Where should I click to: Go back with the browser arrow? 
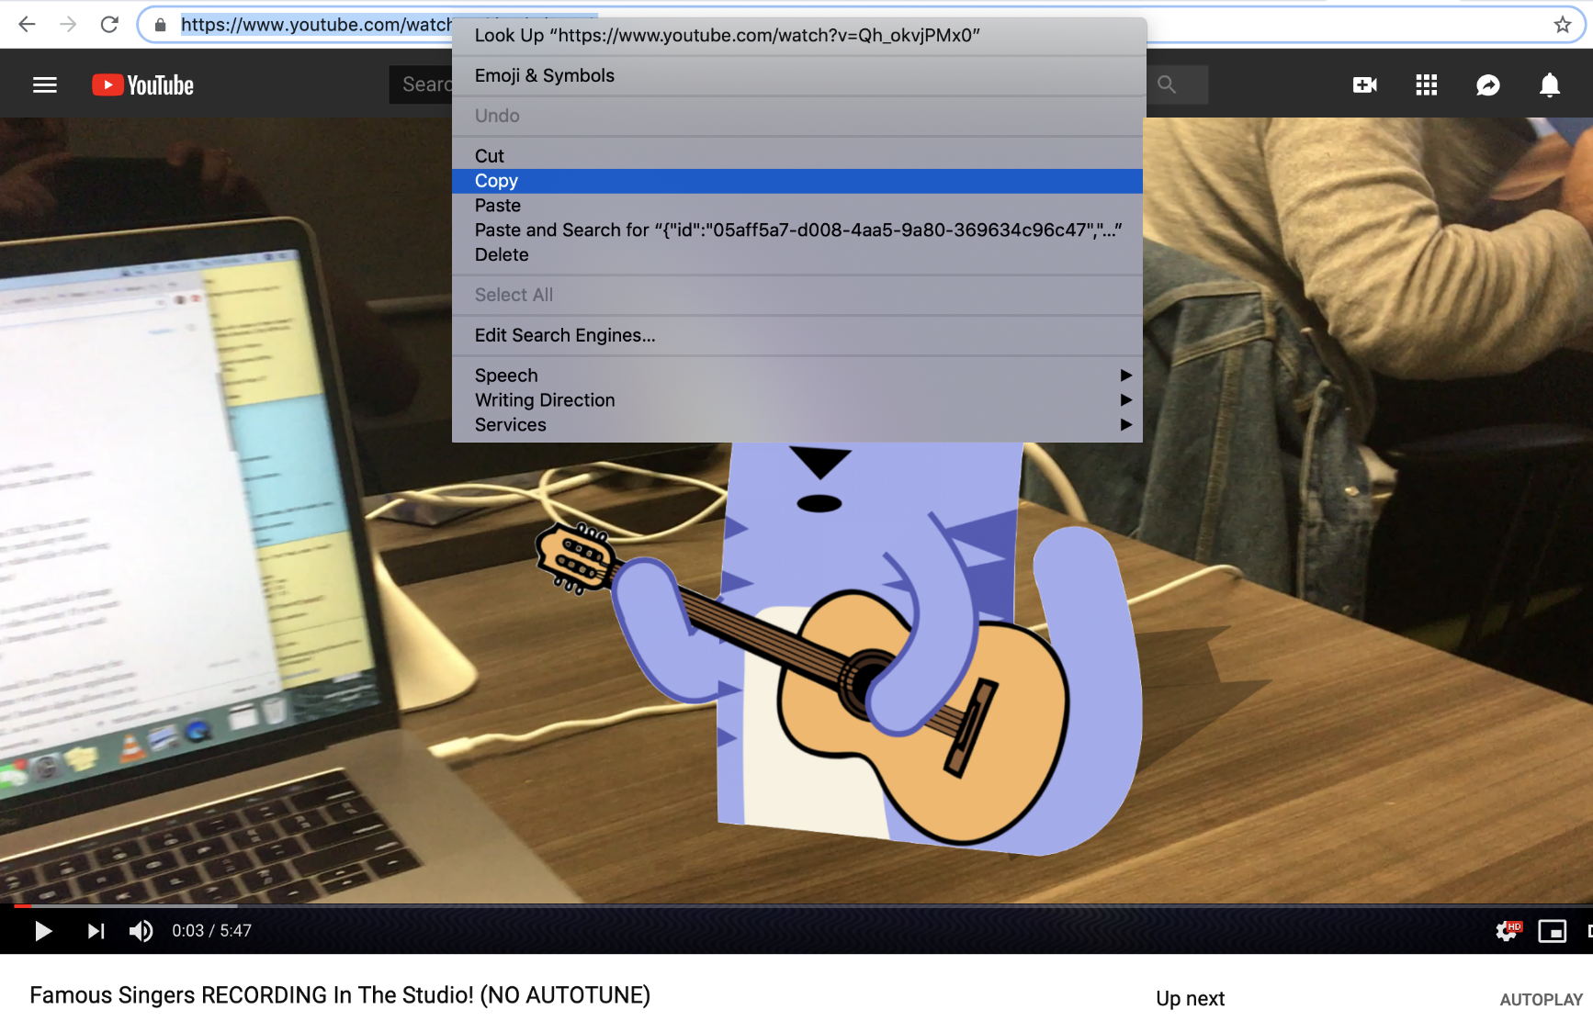coord(28,25)
